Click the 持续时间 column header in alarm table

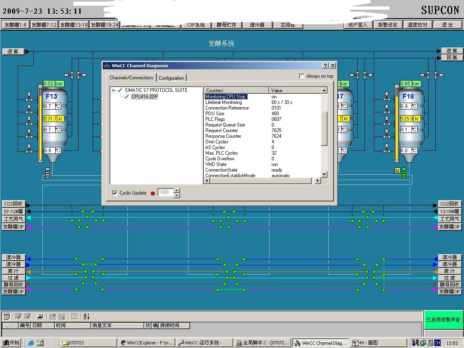(174, 325)
